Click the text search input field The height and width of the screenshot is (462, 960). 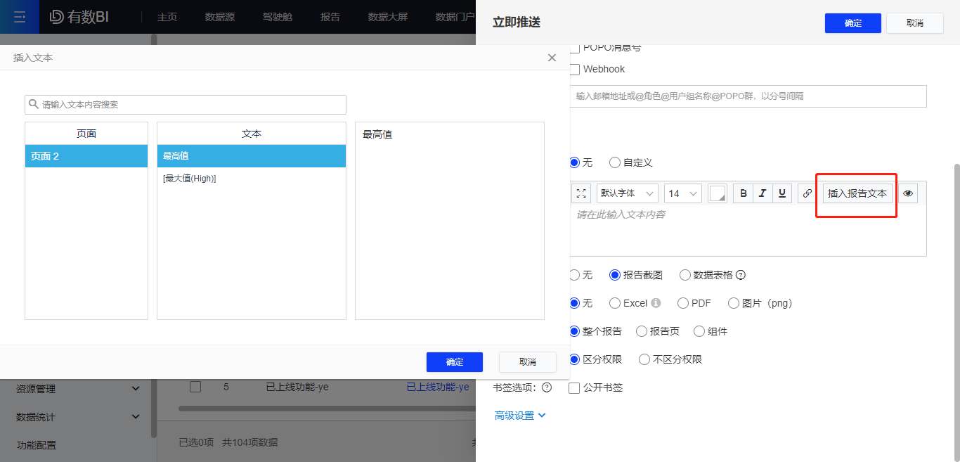[185, 104]
